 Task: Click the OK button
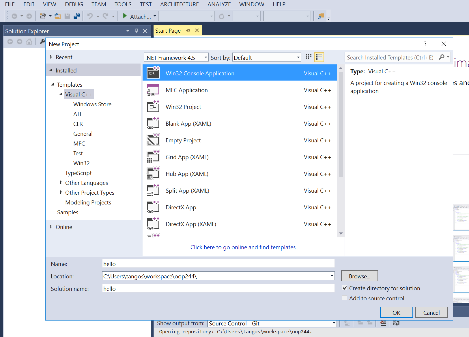(396, 312)
